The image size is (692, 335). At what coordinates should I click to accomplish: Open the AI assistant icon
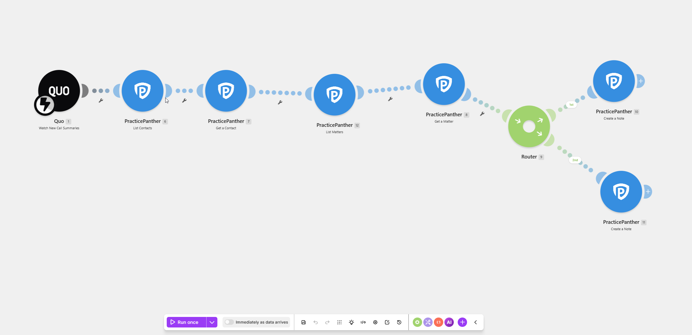click(449, 322)
